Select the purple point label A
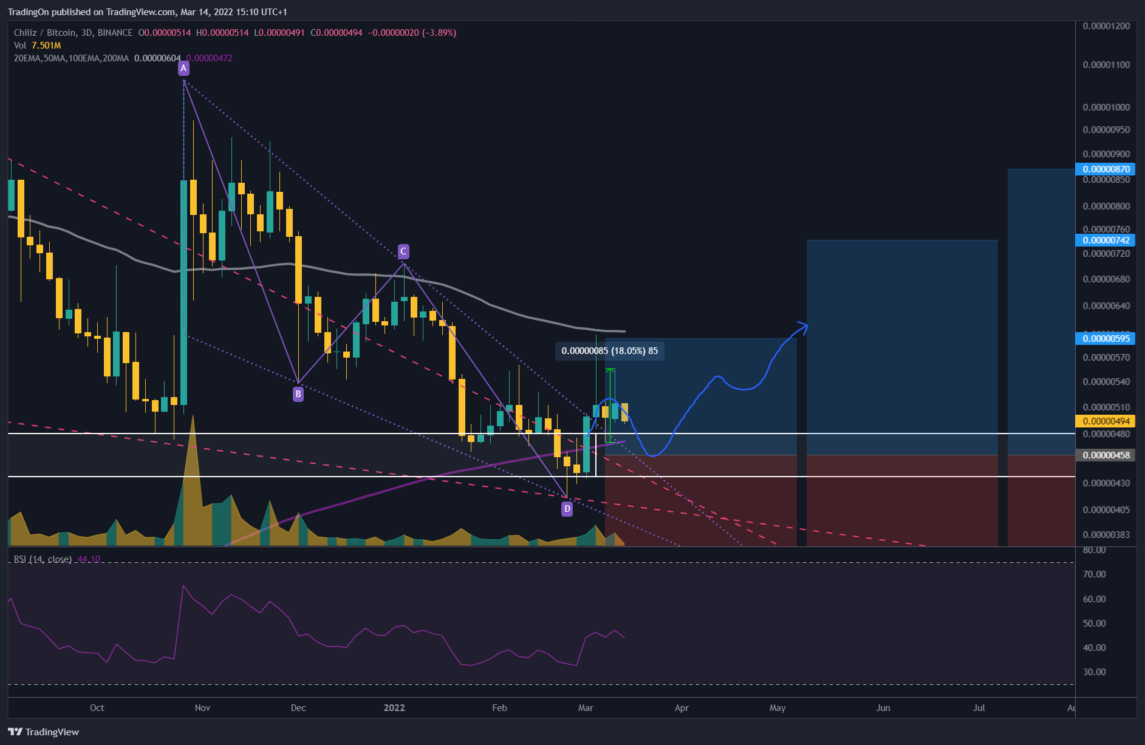This screenshot has height=745, width=1145. click(183, 69)
